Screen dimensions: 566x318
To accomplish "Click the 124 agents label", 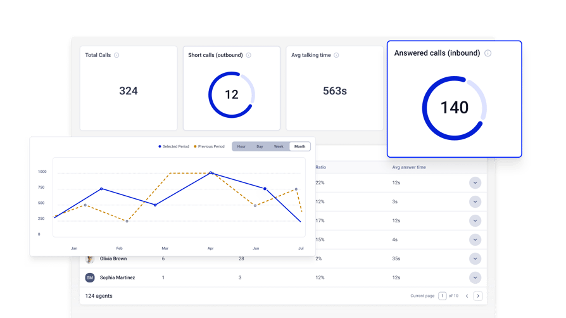I will tap(99, 296).
